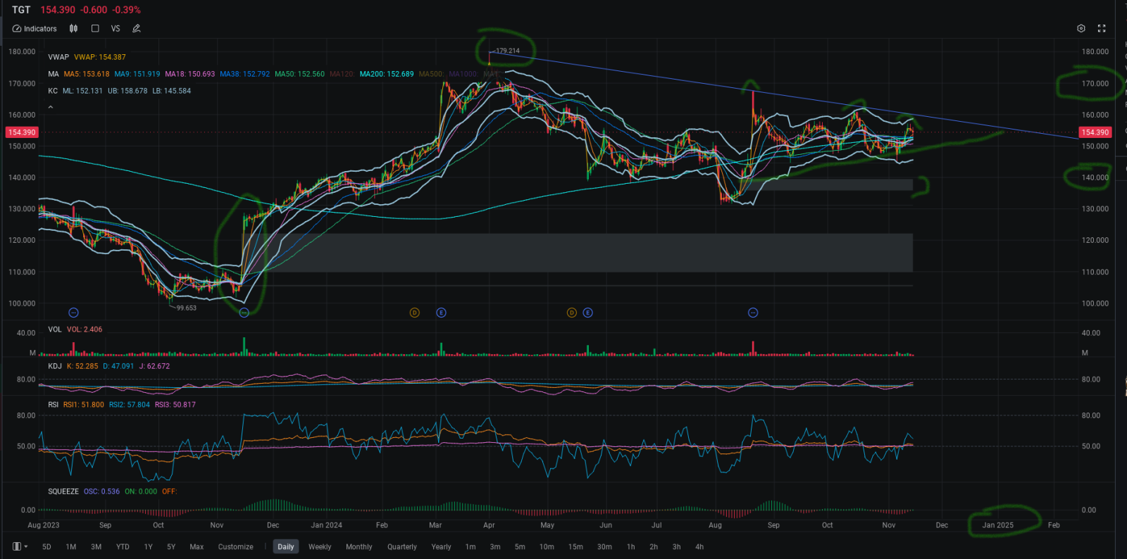Viewport: 1127px width, 559px height.
Task: Click the MA50: 152.560 value
Action: coord(300,74)
